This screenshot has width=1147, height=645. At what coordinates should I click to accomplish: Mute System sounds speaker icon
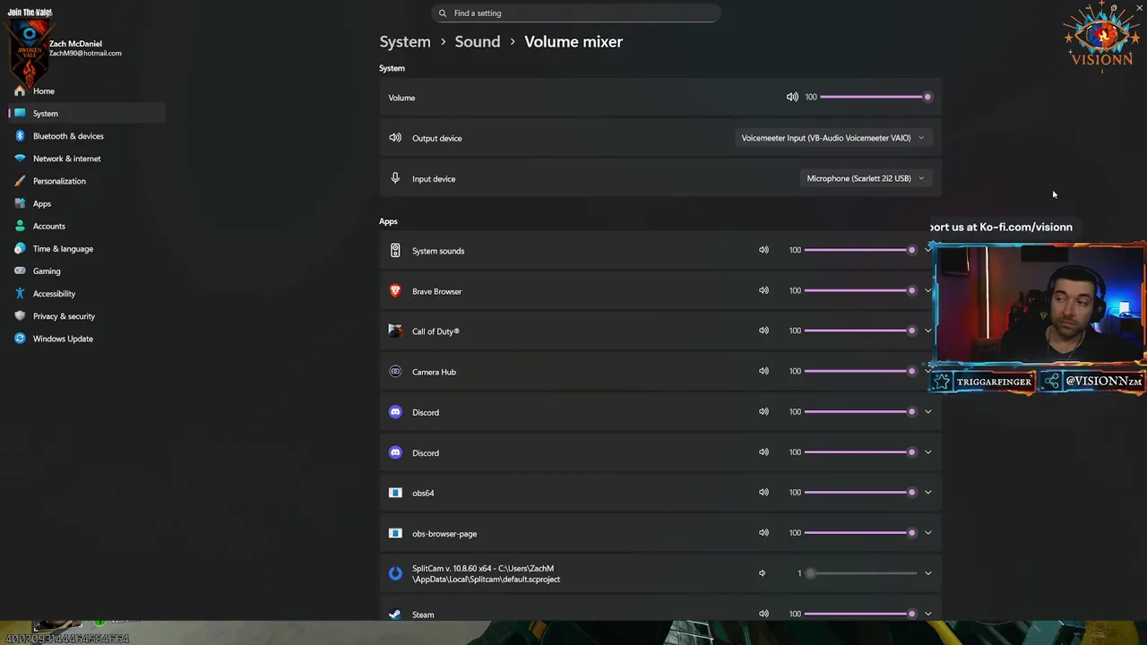(763, 250)
